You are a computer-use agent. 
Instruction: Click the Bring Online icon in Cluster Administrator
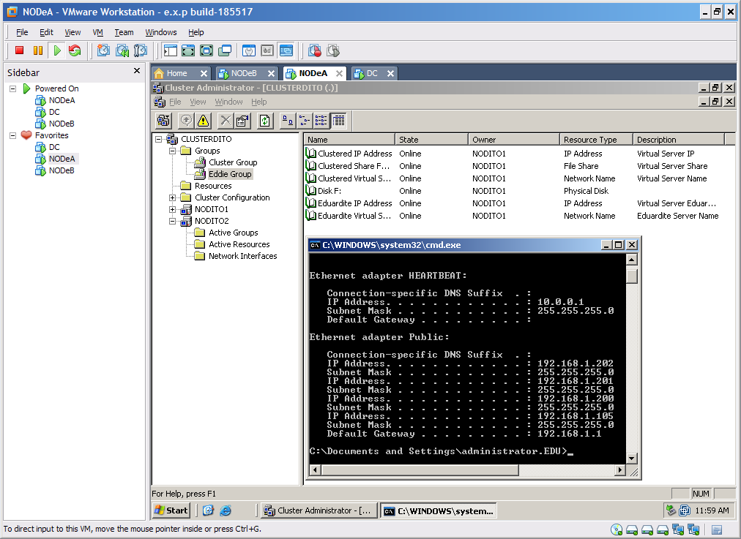tap(186, 121)
